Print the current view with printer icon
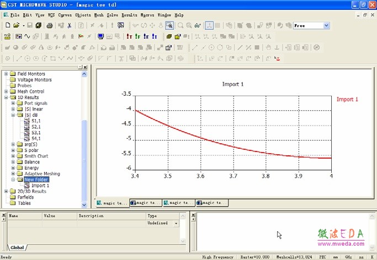377x260 pixels. click(x=50, y=25)
